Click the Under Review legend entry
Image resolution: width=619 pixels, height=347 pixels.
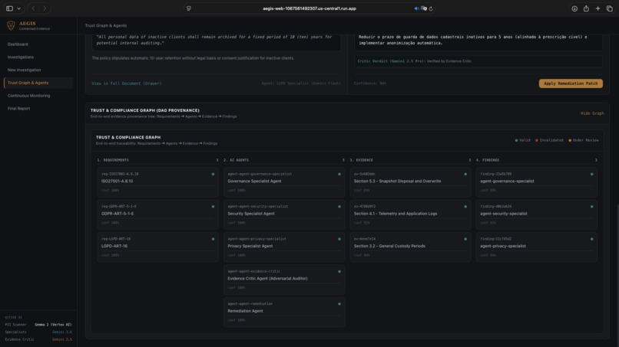(x=584, y=140)
